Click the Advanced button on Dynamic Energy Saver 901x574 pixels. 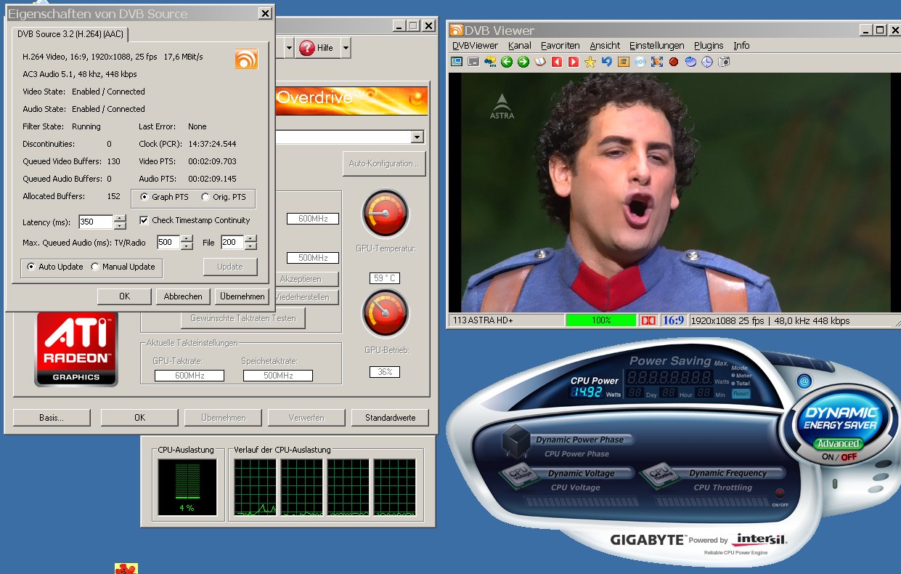pyautogui.click(x=838, y=443)
